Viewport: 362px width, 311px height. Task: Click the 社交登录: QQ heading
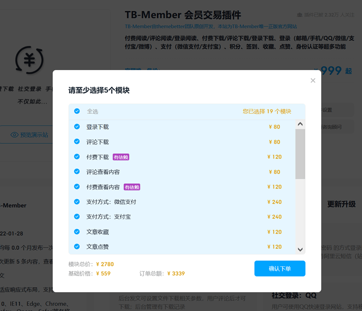pos(294,296)
